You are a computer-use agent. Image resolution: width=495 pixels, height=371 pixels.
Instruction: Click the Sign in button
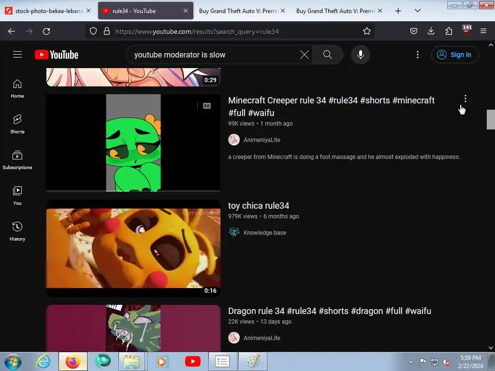tap(455, 55)
